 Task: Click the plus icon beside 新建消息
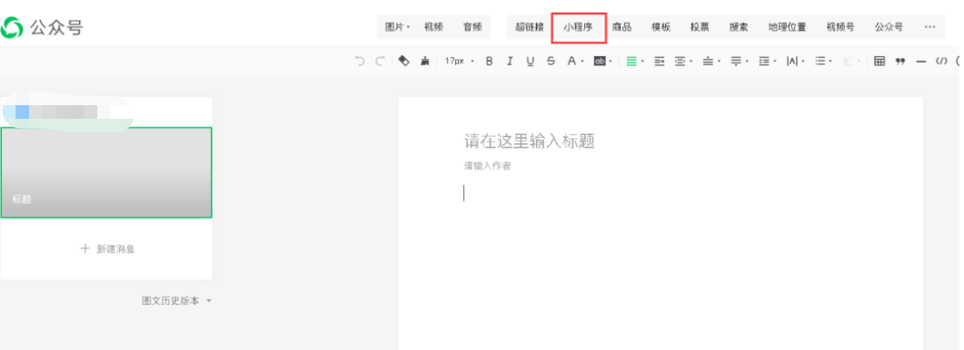tap(84, 248)
